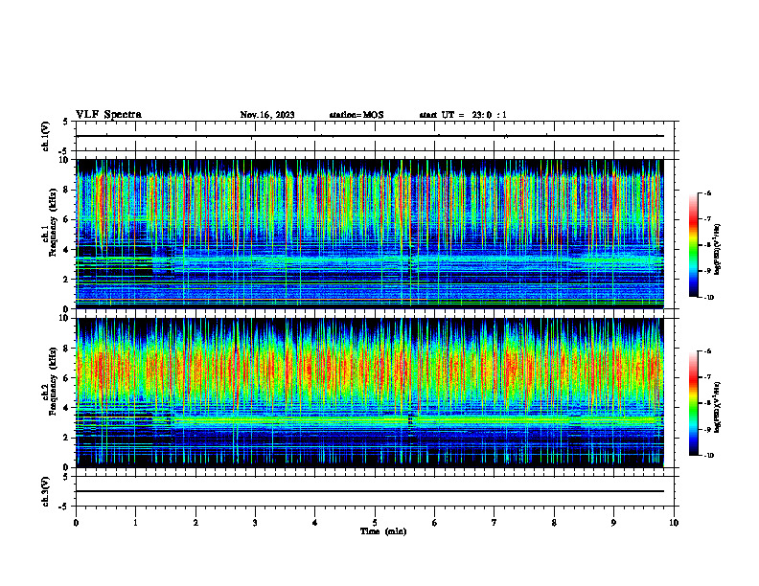
Task: Click Time axis tick label "10"
Action: point(674,523)
